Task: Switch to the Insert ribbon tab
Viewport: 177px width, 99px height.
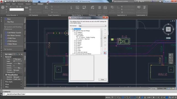Action: click(x=14, y=4)
